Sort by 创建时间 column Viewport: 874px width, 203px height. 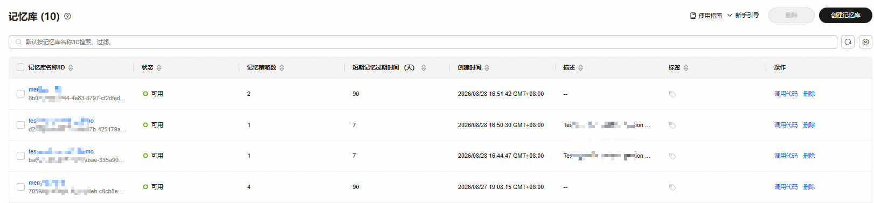coord(487,68)
